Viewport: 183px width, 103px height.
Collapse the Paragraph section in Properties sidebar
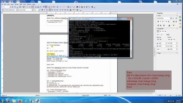click(157, 29)
